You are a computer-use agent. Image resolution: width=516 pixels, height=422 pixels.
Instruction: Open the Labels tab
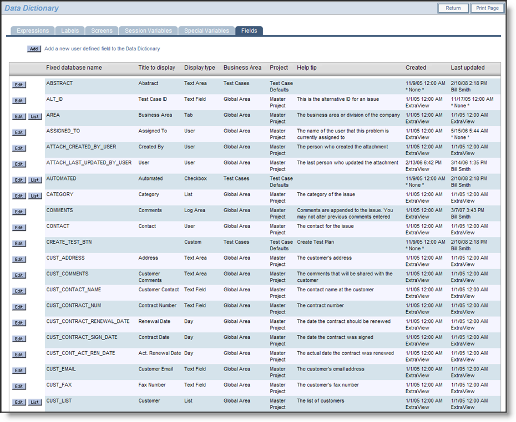tap(70, 31)
